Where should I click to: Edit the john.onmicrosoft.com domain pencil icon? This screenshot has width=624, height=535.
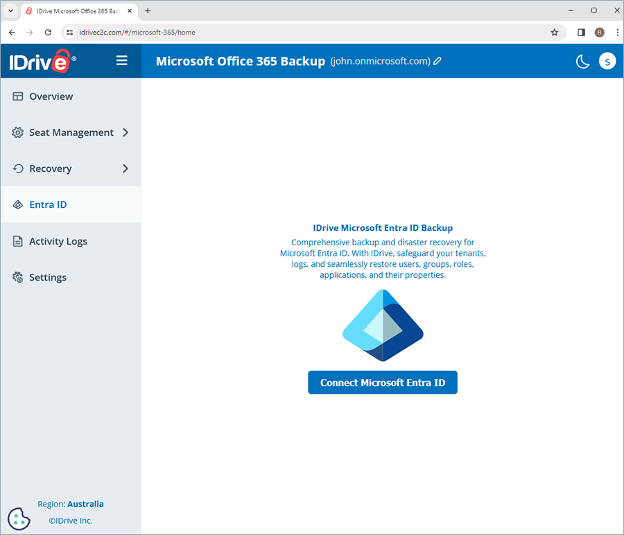pyautogui.click(x=437, y=61)
